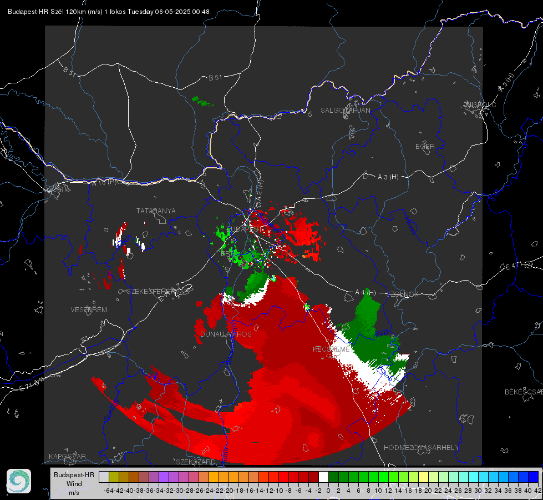Click the A 2 (H) road label north of Budapest
The width and height of the screenshot is (543, 500).
tap(260, 190)
